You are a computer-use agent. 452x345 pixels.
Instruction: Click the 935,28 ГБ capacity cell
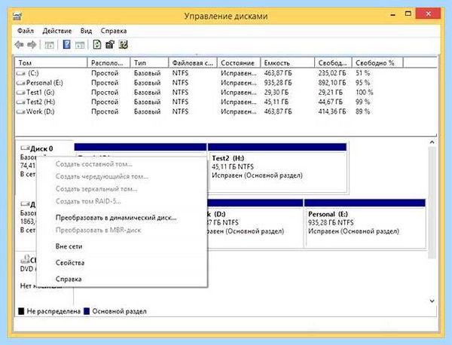point(278,83)
